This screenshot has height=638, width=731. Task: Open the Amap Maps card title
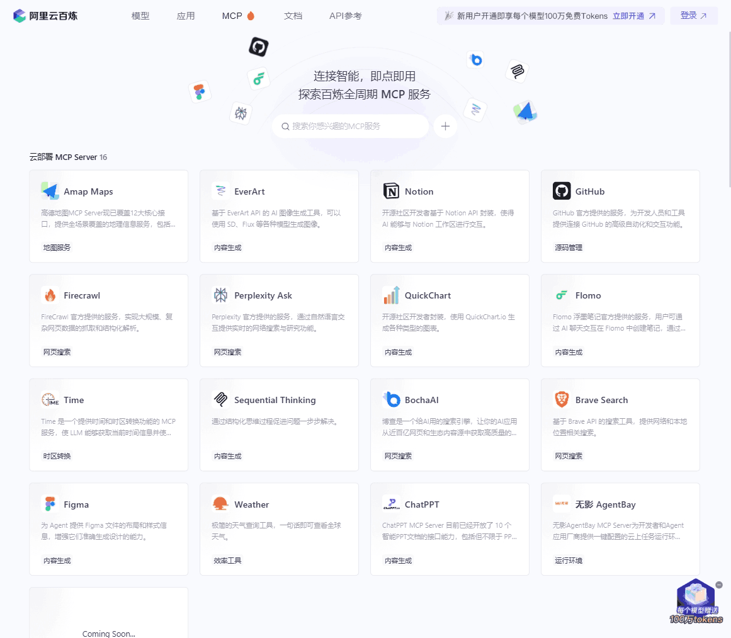89,191
